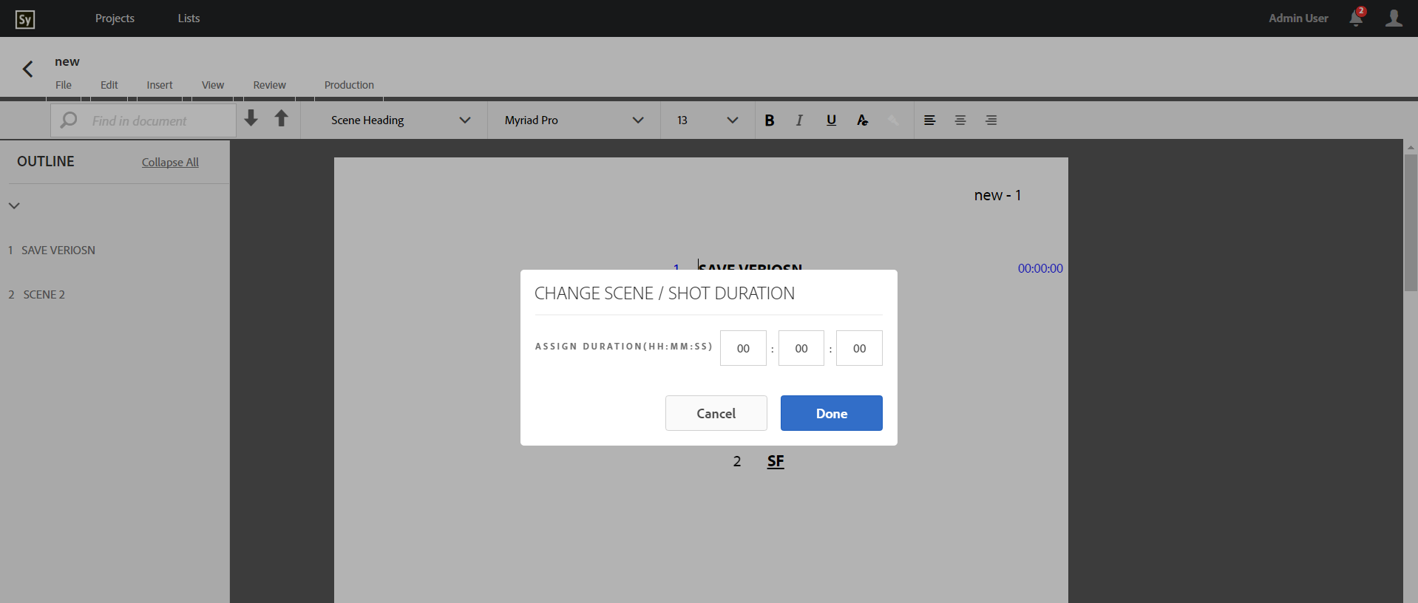Click the find search magnifier icon
1418x603 pixels.
coord(69,120)
